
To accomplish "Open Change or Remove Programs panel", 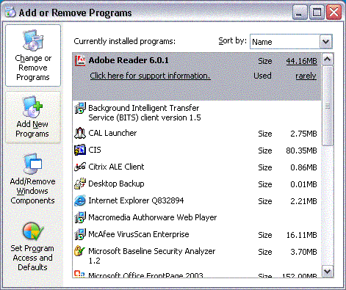I will pos(33,56).
